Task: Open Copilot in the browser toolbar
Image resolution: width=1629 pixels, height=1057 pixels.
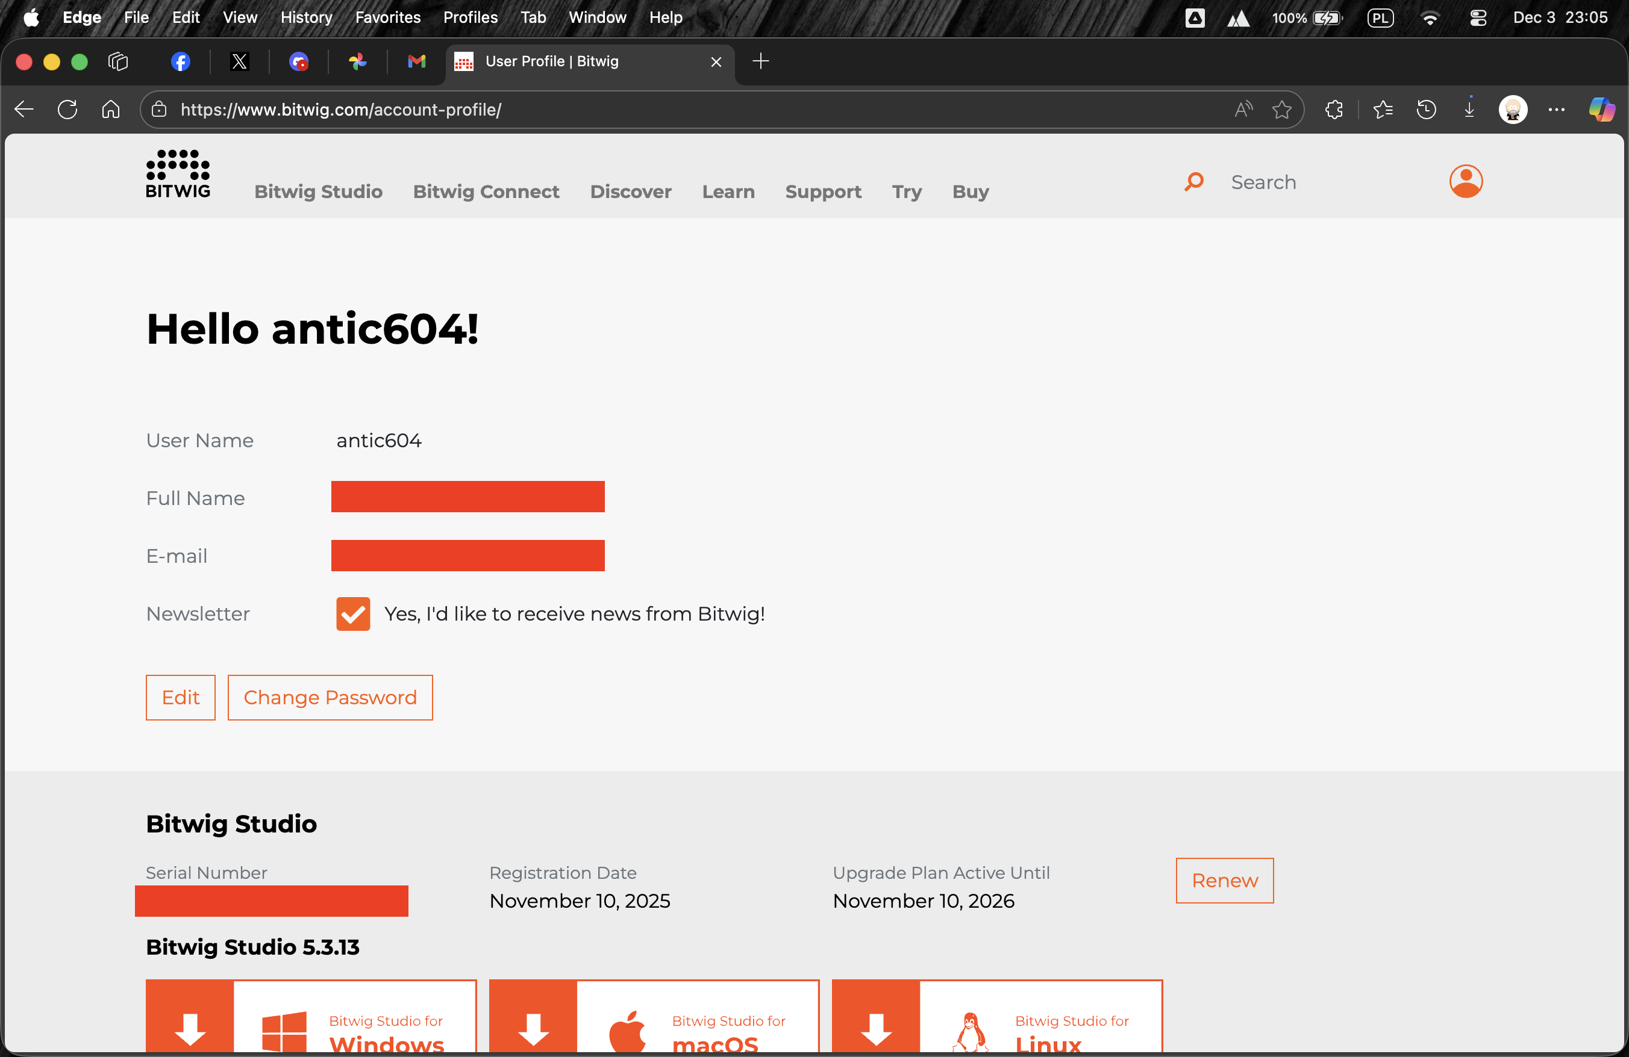Action: [x=1601, y=110]
